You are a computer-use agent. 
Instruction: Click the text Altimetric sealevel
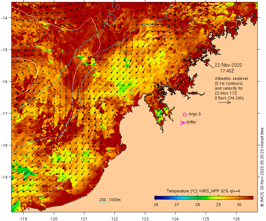[231, 79]
